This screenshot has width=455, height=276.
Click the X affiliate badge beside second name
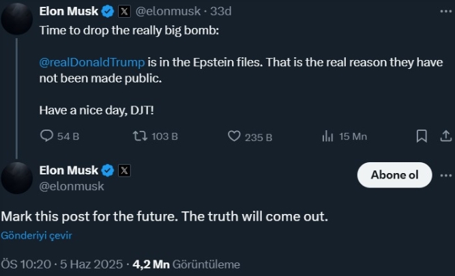tap(124, 170)
